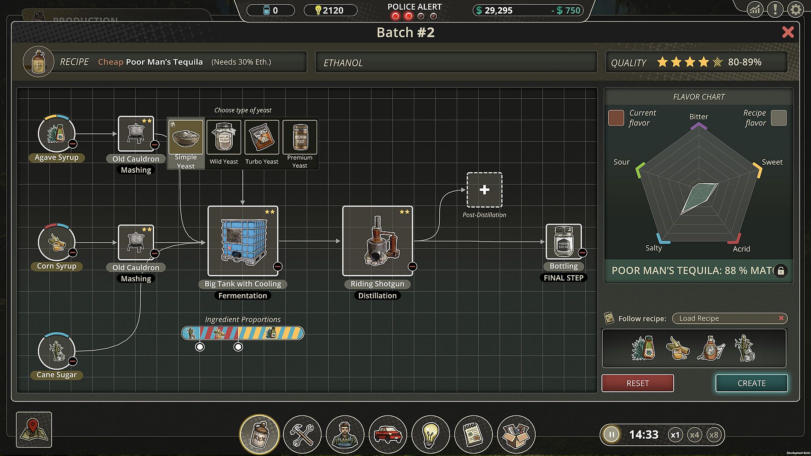Pick Premium Yeast option
811x456 pixels.
299,138
